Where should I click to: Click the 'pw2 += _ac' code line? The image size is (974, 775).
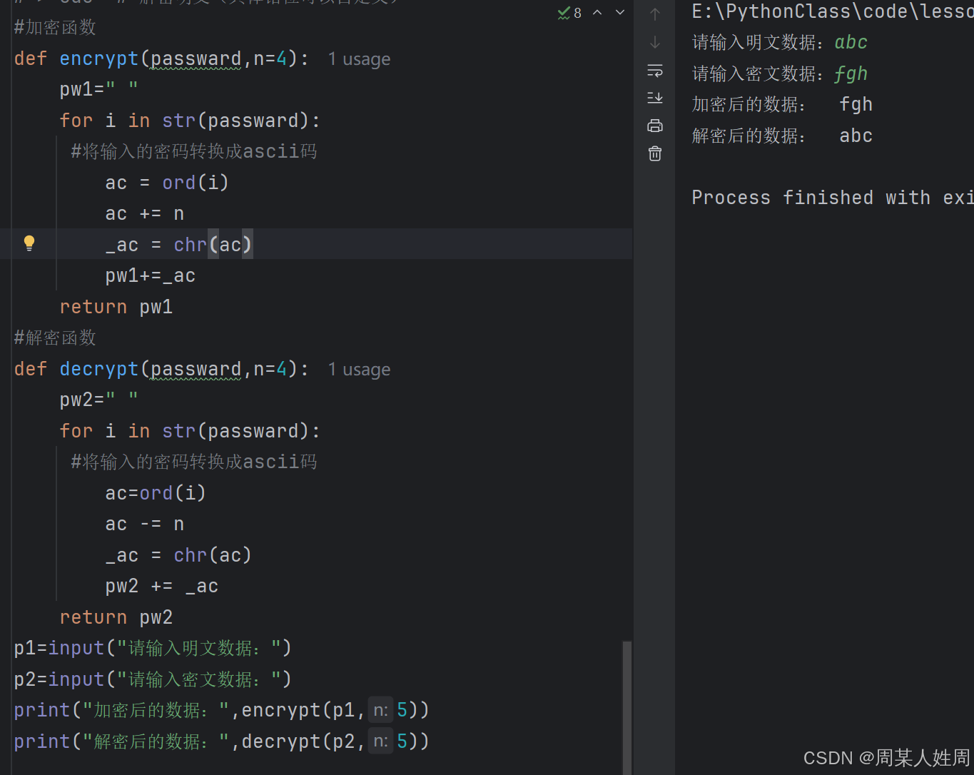(162, 587)
